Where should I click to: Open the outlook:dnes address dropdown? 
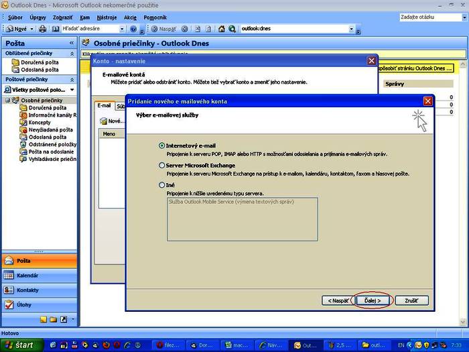click(x=352, y=29)
